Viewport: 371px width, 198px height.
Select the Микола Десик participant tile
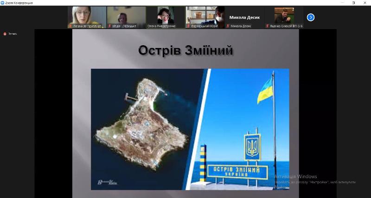244,17
